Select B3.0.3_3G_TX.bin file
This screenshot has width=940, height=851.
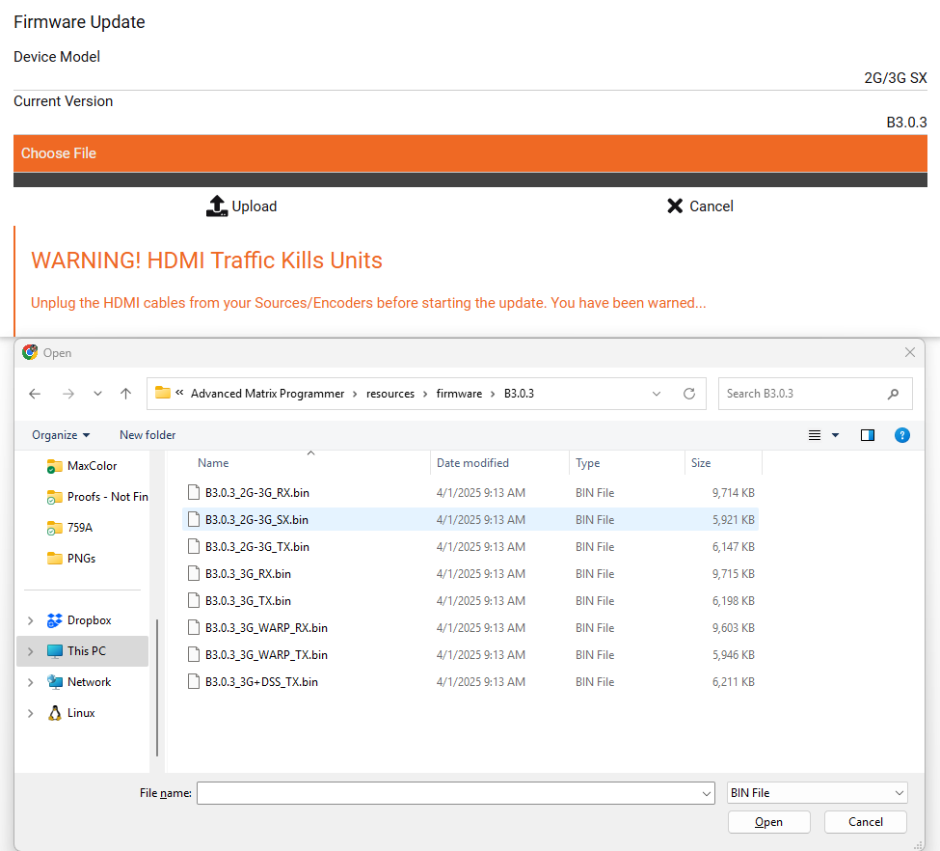coord(470,601)
